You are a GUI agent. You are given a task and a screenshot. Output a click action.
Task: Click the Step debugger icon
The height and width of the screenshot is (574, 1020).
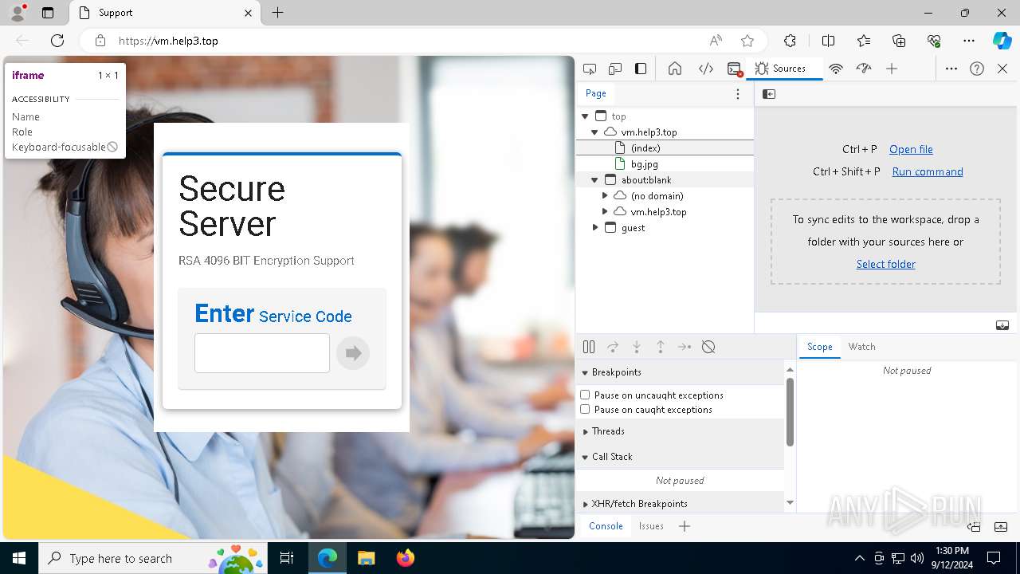685,347
